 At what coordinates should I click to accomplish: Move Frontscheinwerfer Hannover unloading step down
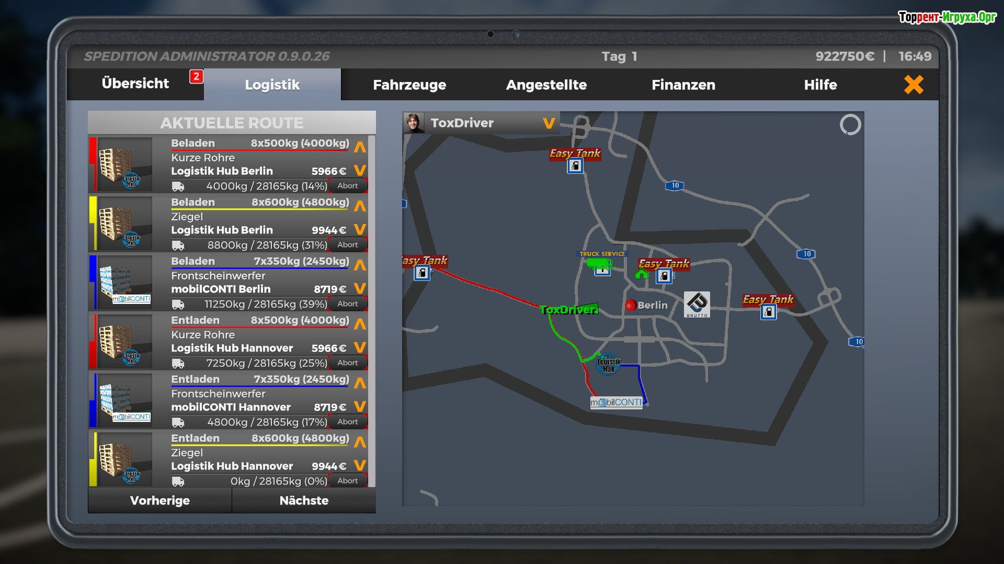[x=360, y=407]
